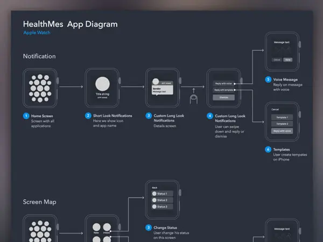Click the 'Notification' section heading
This screenshot has width=323, height=242.
[x=39, y=56]
